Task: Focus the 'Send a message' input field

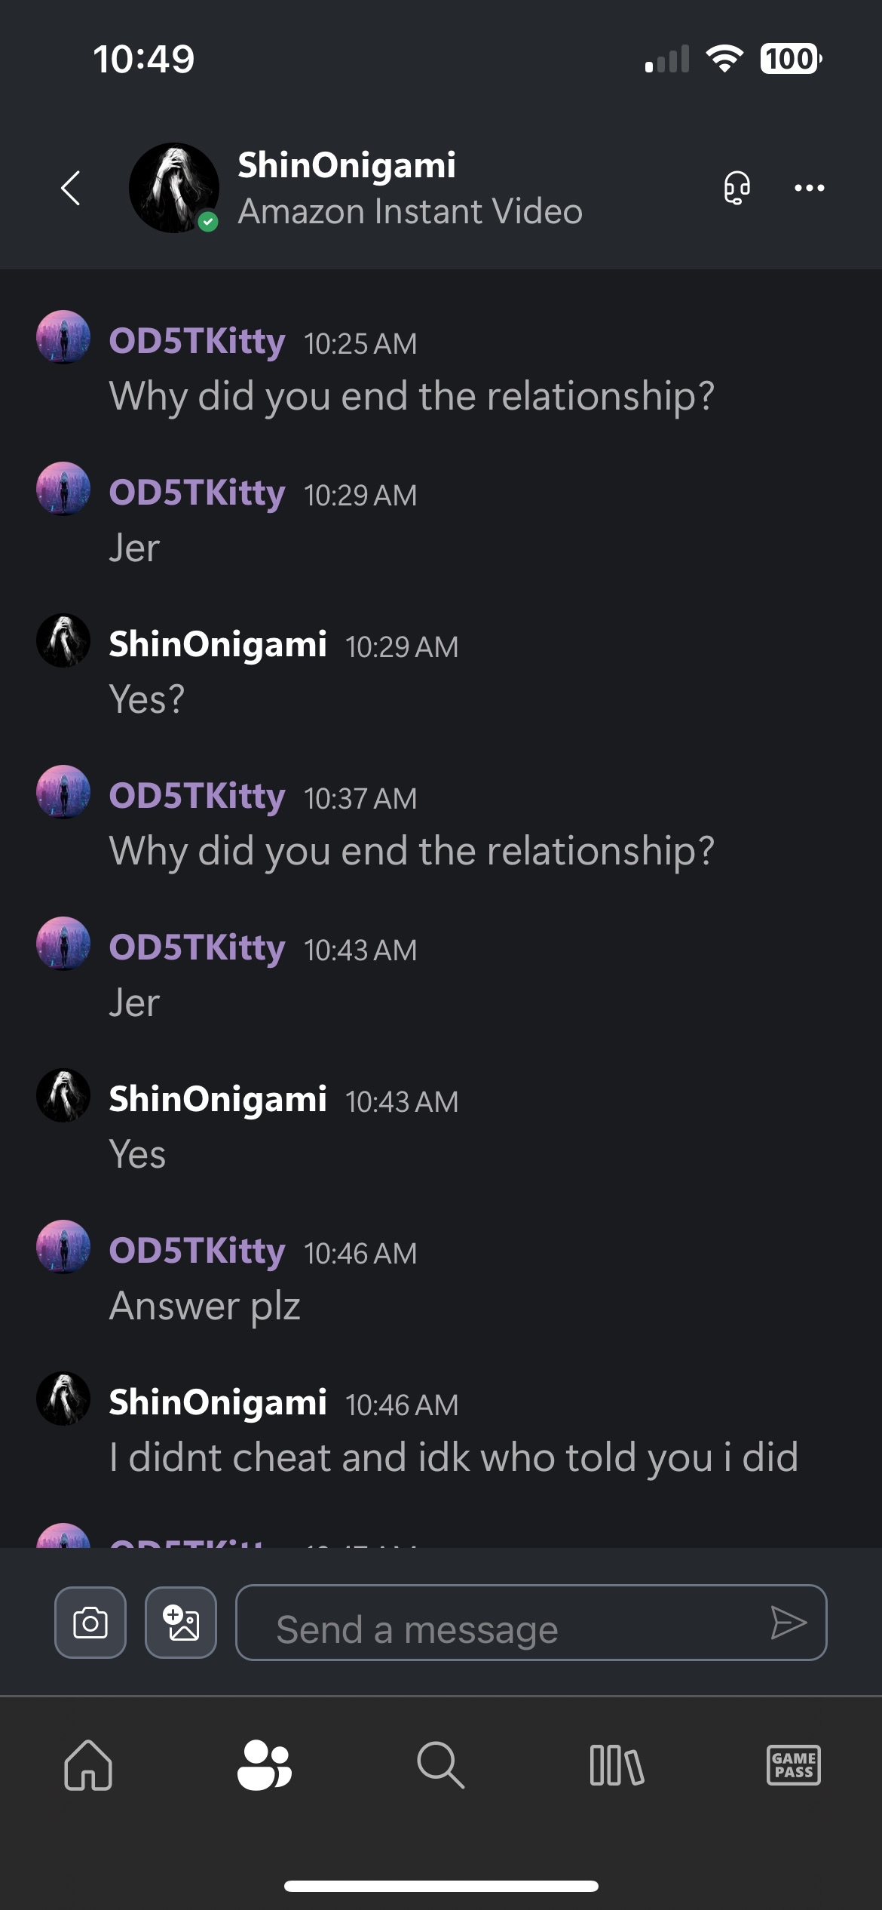Action: (x=498, y=1623)
